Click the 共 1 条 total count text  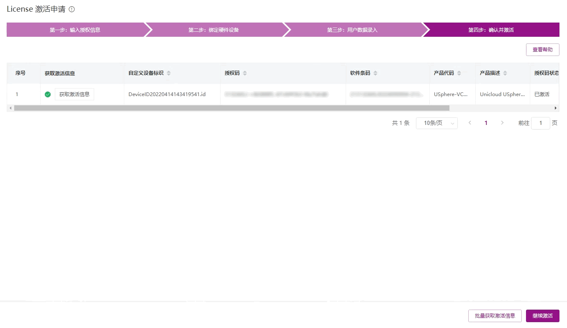click(x=400, y=123)
